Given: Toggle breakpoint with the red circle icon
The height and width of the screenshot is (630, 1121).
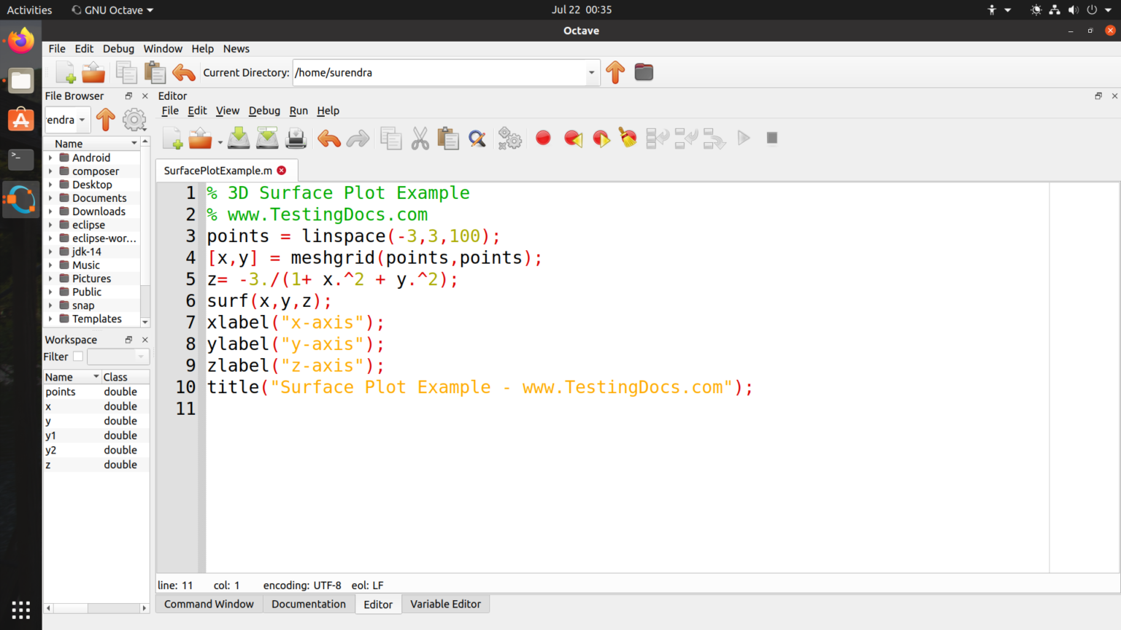Looking at the screenshot, I should pyautogui.click(x=543, y=138).
